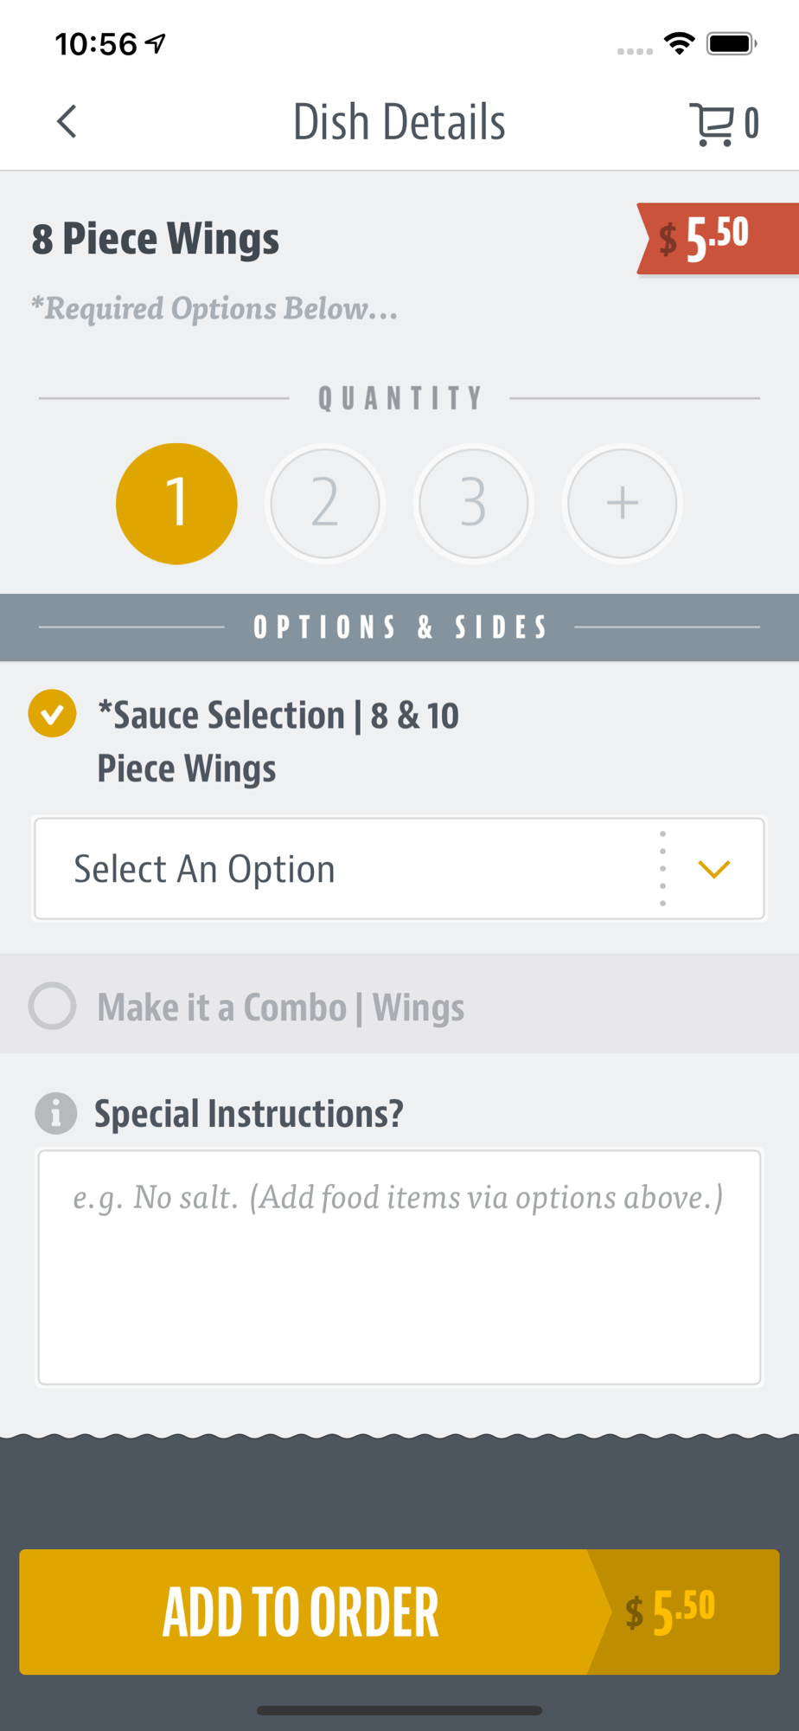Select quantity 2 circle
The image size is (799, 1731).
pos(325,503)
